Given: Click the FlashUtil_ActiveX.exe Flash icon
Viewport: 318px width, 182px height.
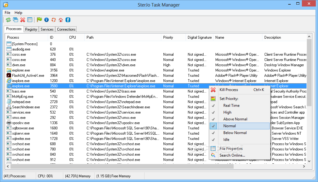Looking at the screenshot, I should point(9,76).
